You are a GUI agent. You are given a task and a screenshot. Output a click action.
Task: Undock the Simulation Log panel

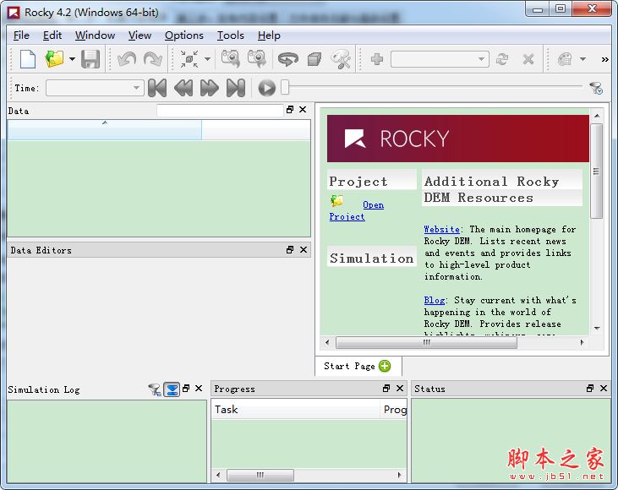click(x=186, y=389)
